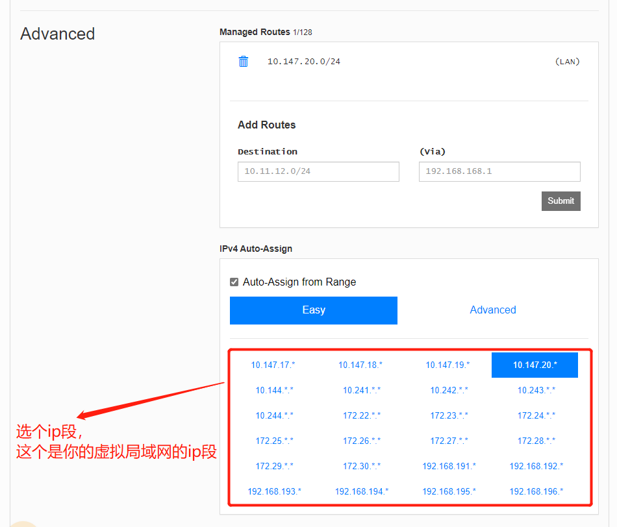Select the 10.147.18.* IP range

click(x=360, y=365)
